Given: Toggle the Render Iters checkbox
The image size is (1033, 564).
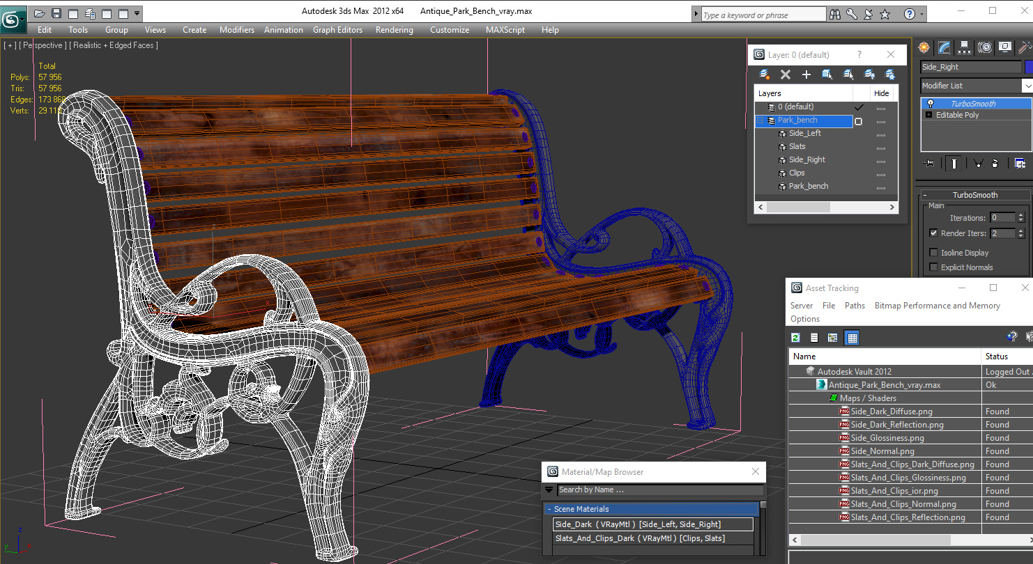Looking at the screenshot, I should pyautogui.click(x=934, y=233).
